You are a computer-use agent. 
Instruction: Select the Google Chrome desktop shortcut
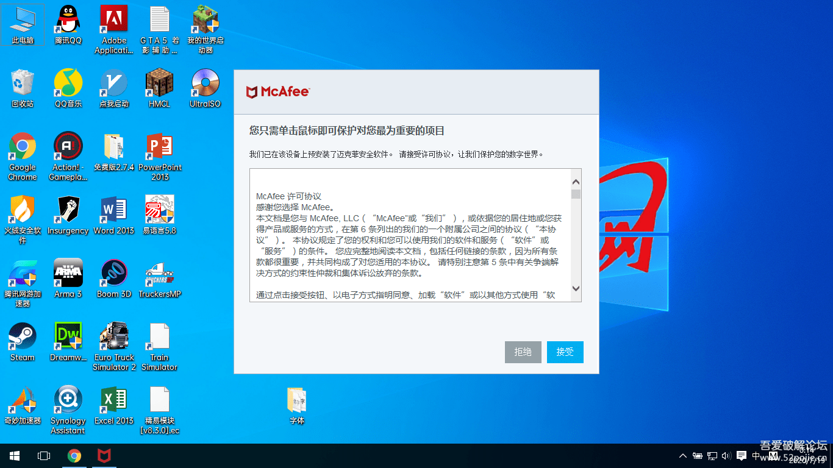pos(23,157)
